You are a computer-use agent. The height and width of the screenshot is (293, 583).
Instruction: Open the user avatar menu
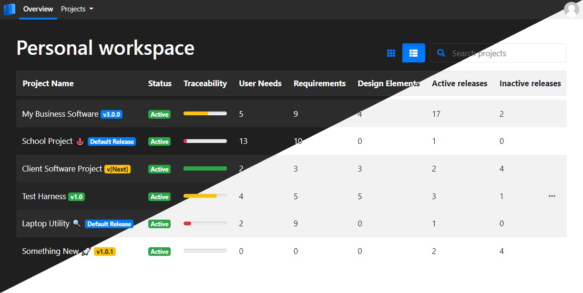[x=571, y=9]
